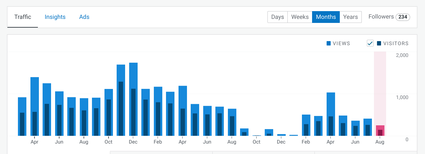The width and height of the screenshot is (425, 154).
Task: Click the rightmost April bar
Action: point(331,114)
